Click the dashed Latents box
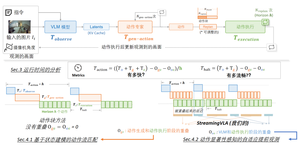Viewport: 301px width, 153px height. point(96,27)
